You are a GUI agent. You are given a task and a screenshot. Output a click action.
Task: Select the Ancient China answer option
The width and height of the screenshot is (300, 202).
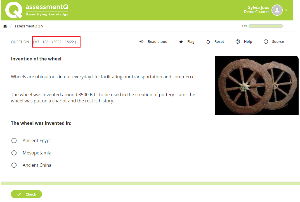coord(14,165)
